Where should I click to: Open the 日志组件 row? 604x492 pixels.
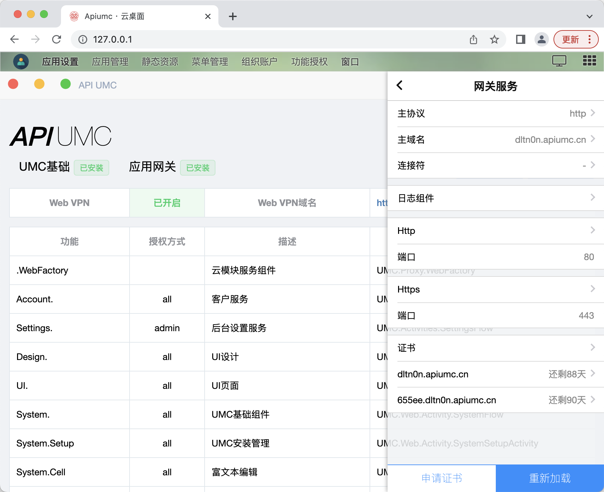pos(496,198)
